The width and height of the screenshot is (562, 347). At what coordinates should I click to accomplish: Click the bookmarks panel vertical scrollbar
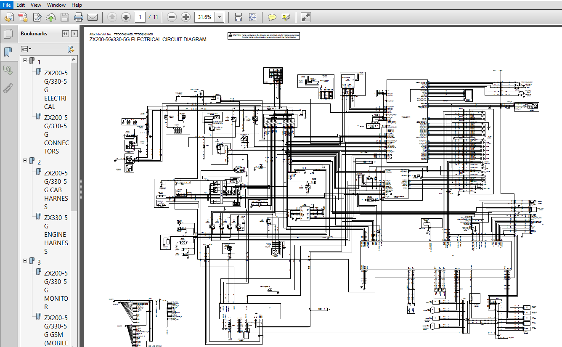74,136
